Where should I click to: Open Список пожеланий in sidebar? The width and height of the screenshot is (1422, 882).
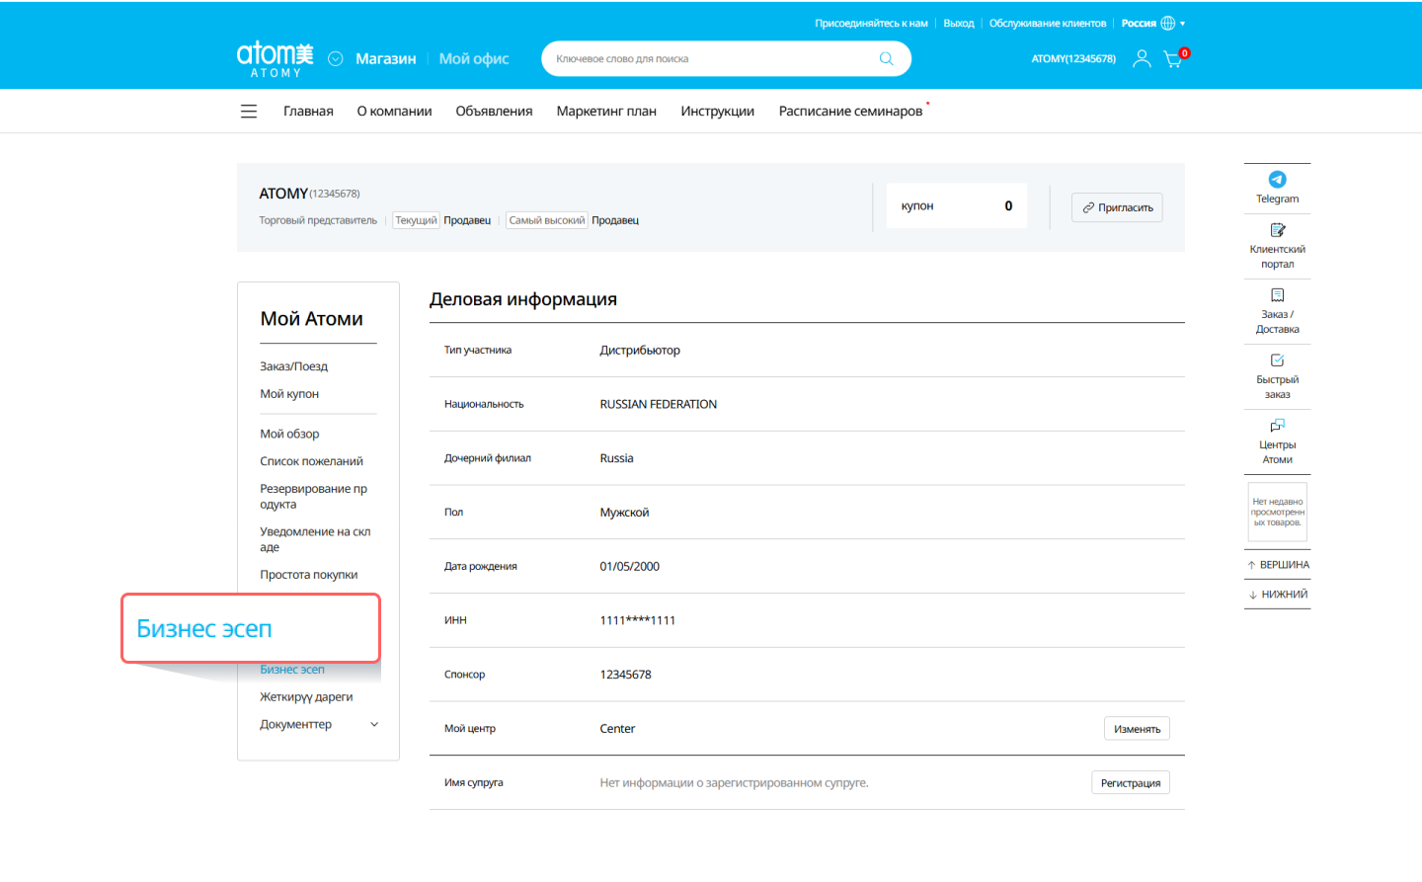point(311,461)
